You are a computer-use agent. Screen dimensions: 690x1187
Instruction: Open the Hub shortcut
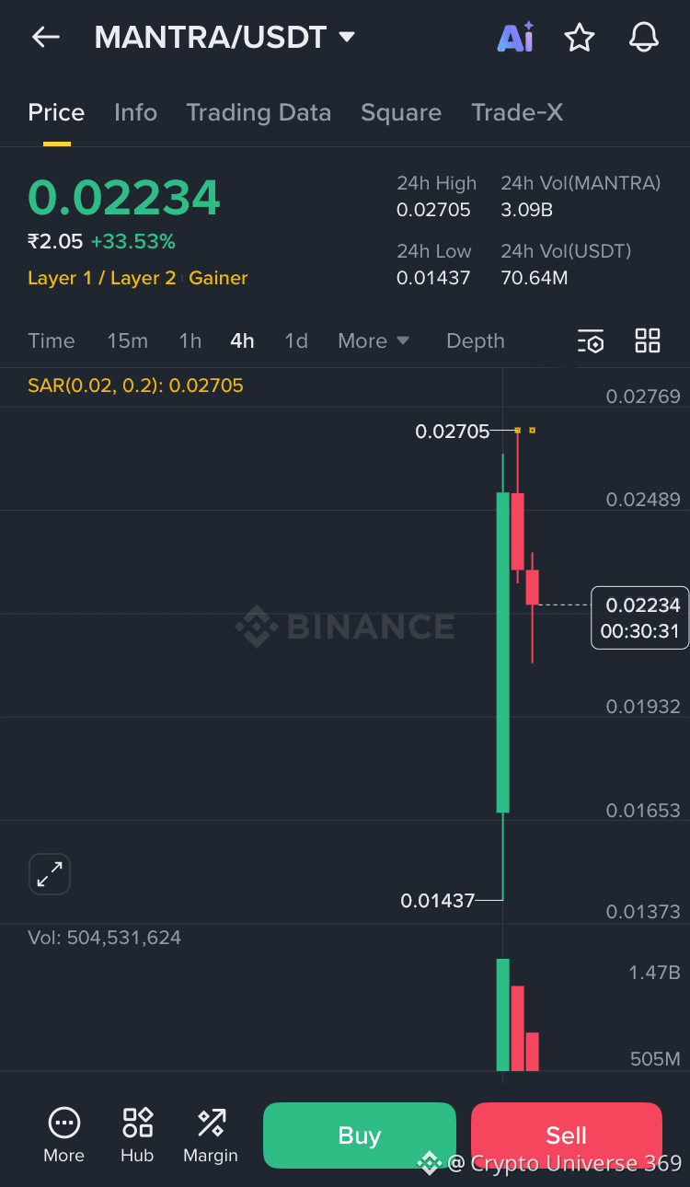click(x=137, y=1135)
